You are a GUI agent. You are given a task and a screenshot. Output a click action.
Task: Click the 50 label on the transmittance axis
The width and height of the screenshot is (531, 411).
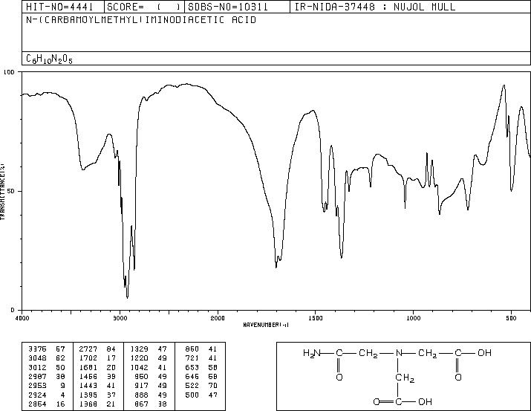[12, 191]
